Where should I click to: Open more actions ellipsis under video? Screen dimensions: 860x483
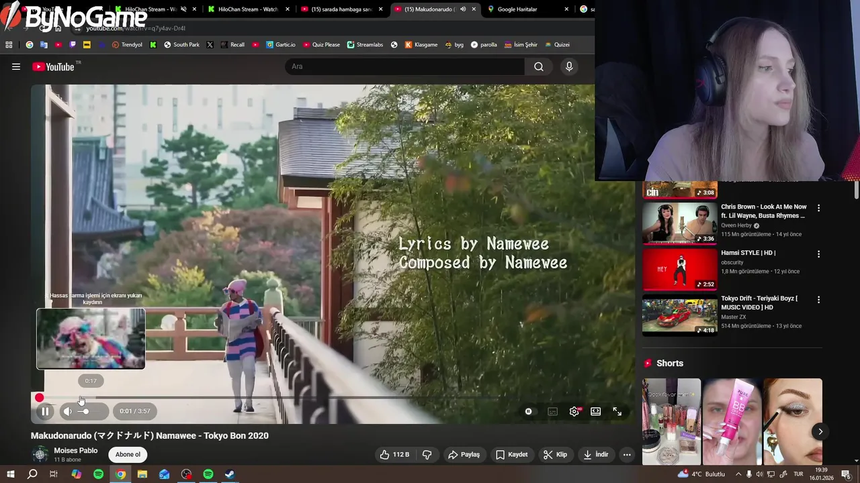tap(627, 454)
